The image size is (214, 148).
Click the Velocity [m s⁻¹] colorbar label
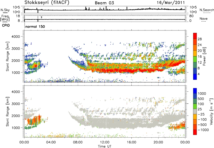(211, 111)
